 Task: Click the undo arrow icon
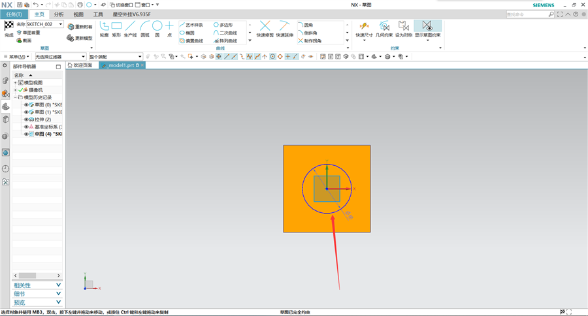pyautogui.click(x=36, y=5)
